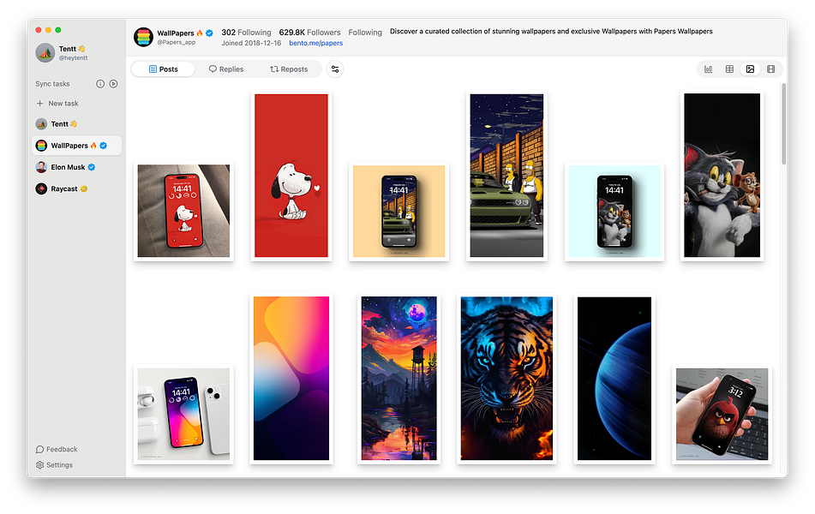Viewport: 815px width, 514px height.
Task: Click the @Papers_app handle
Action: click(177, 43)
